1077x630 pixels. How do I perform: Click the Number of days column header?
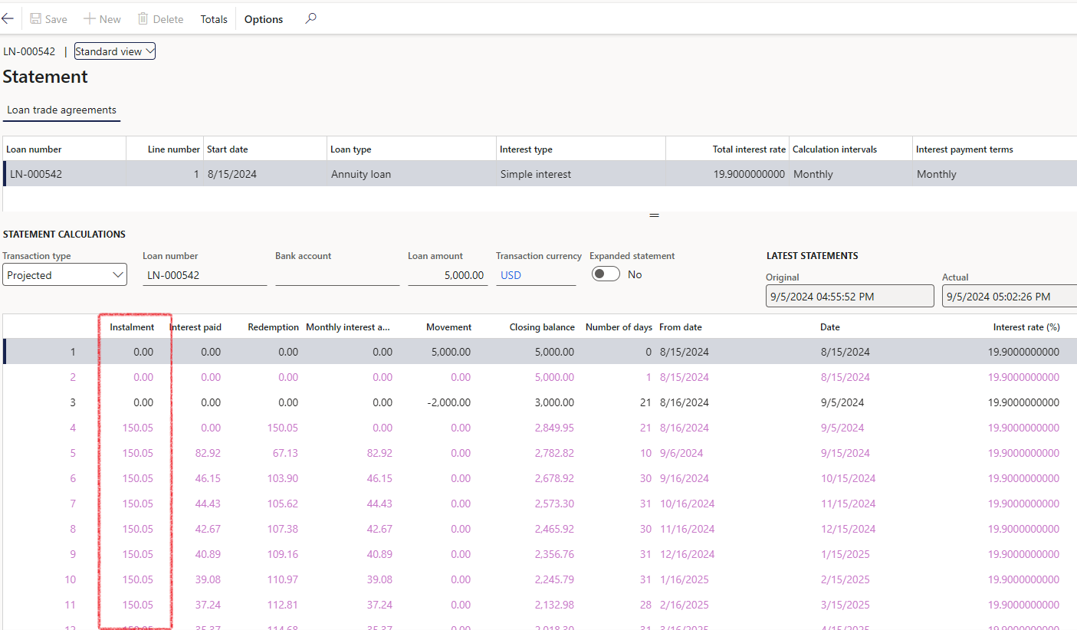click(x=619, y=327)
